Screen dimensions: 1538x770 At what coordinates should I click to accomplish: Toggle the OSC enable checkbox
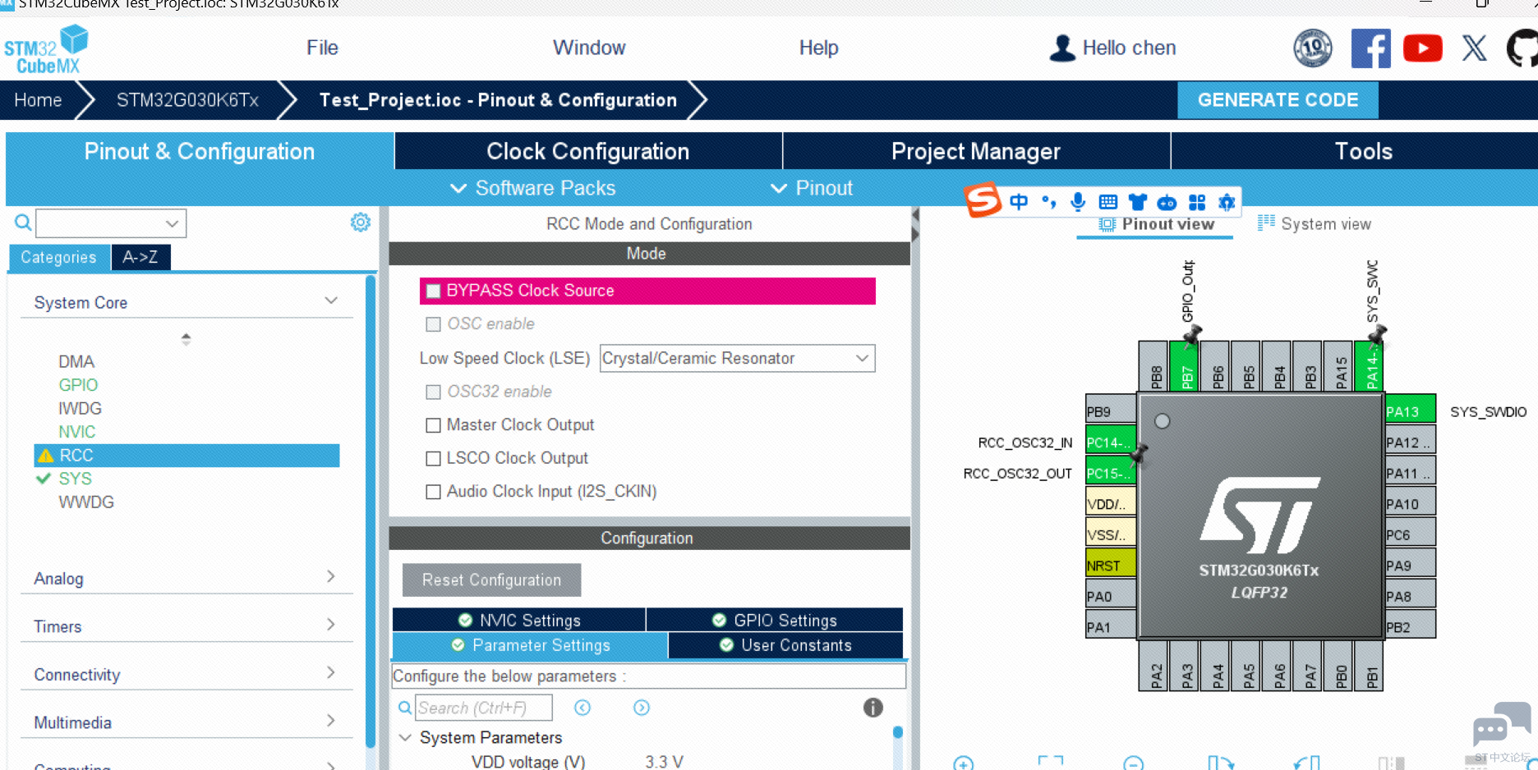coord(433,324)
